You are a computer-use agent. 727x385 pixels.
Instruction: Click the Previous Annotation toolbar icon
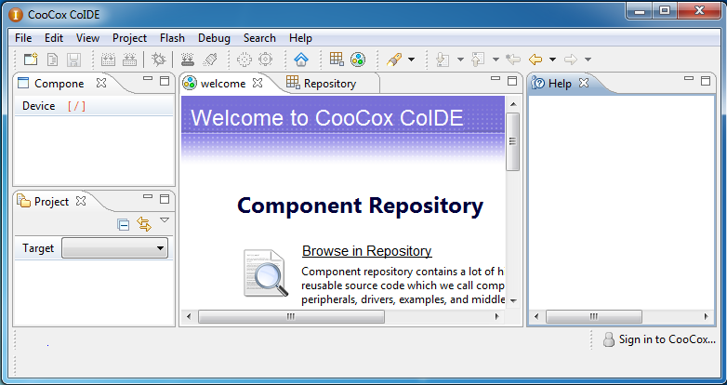tap(478, 60)
